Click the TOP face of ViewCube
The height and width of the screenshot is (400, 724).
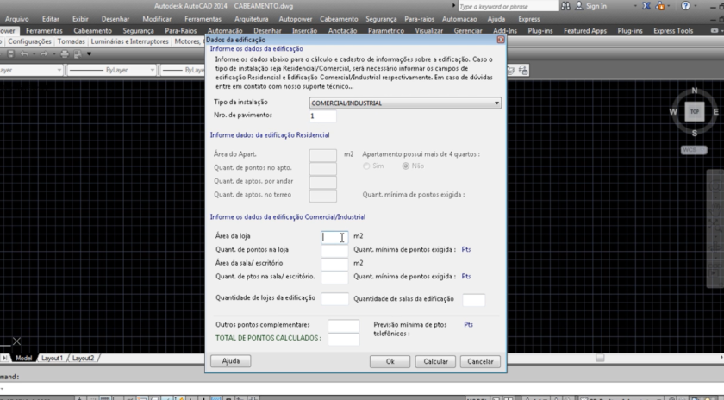[695, 111]
